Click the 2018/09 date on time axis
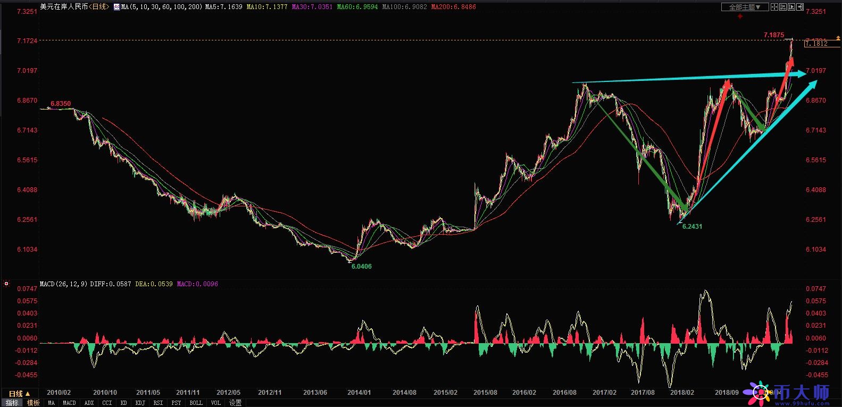This screenshot has width=842, height=407. tap(727, 393)
